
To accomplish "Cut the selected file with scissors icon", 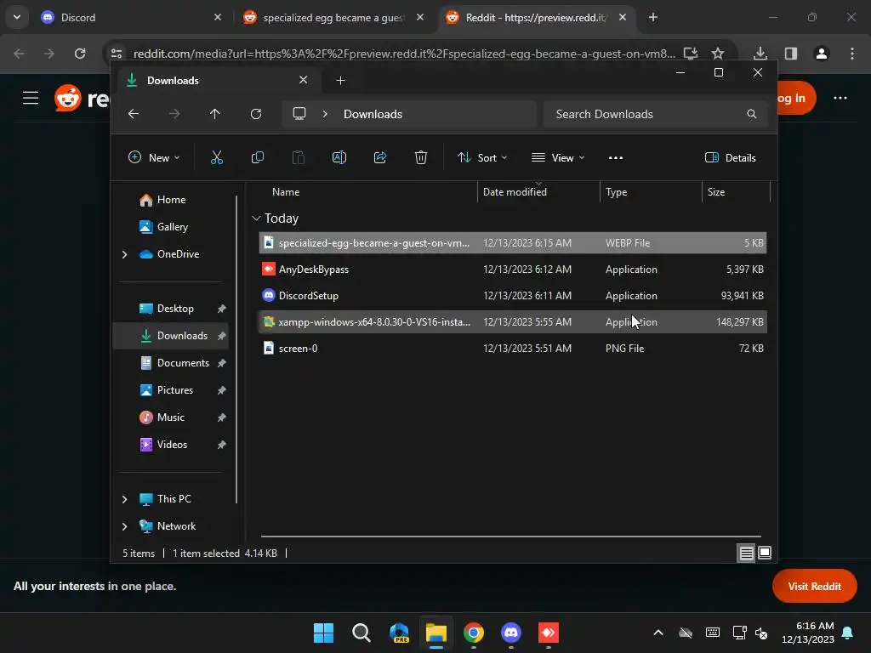I will 217,157.
